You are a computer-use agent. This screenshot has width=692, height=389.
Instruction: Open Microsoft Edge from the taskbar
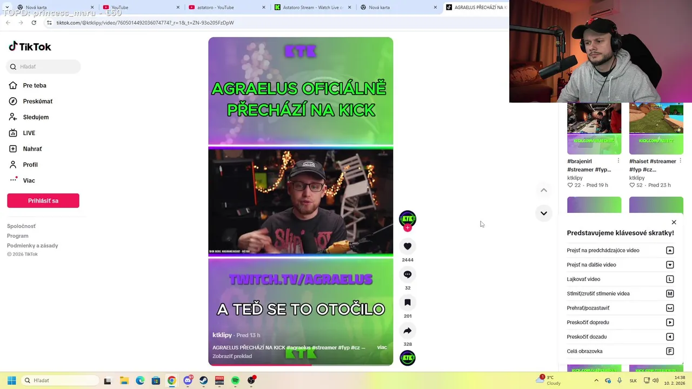[140, 380]
